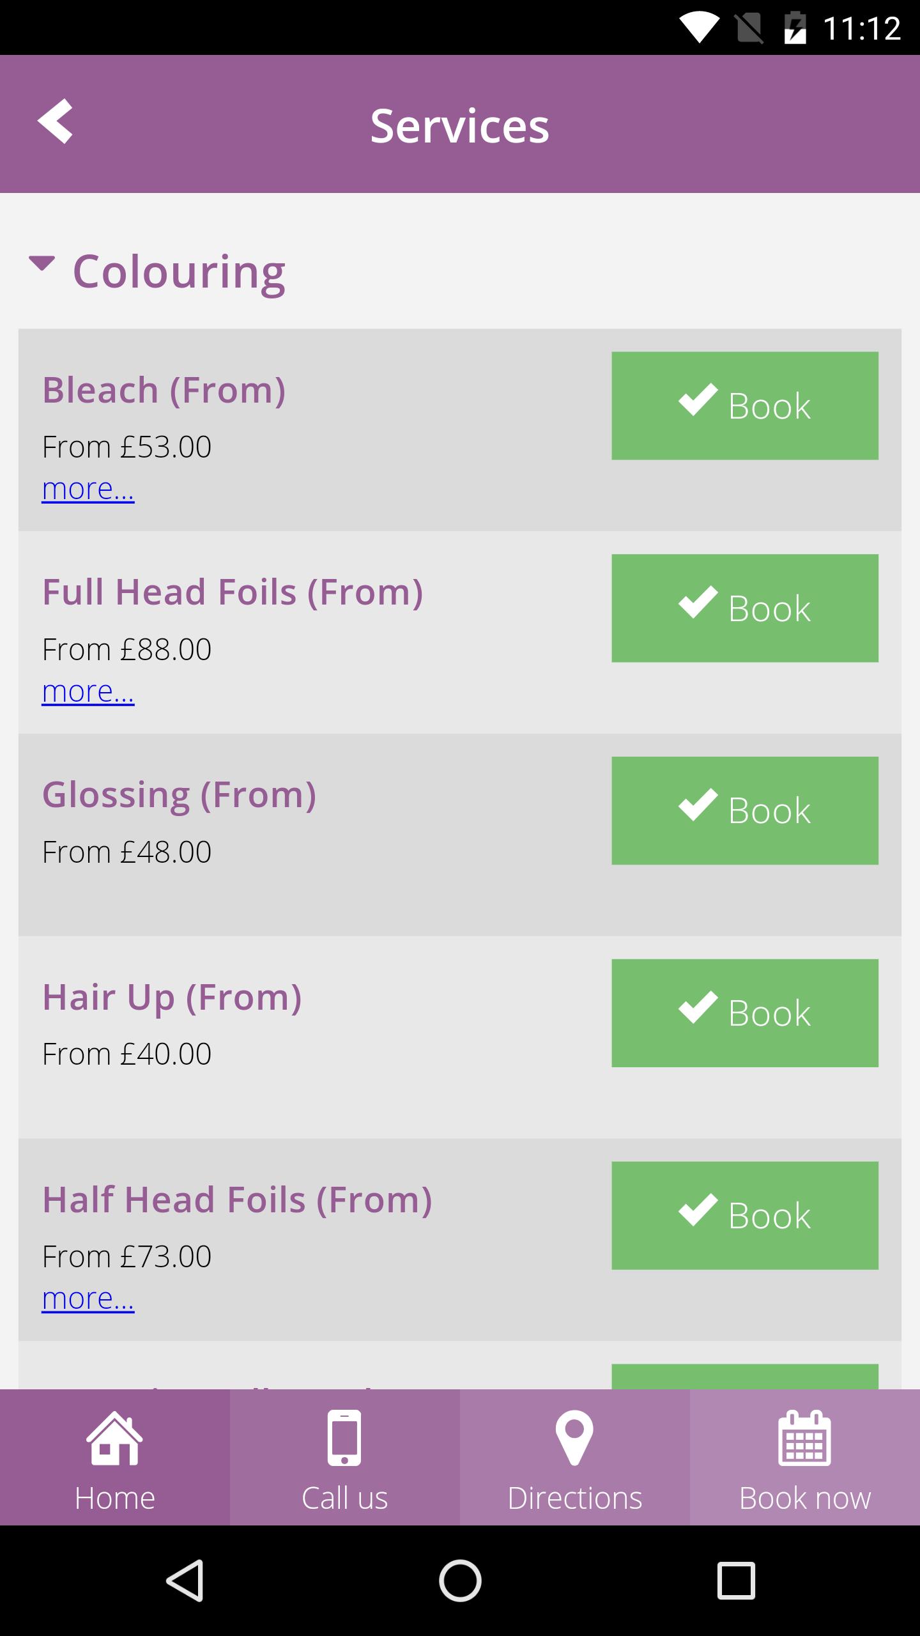Tap Android recent apps square

(x=736, y=1580)
